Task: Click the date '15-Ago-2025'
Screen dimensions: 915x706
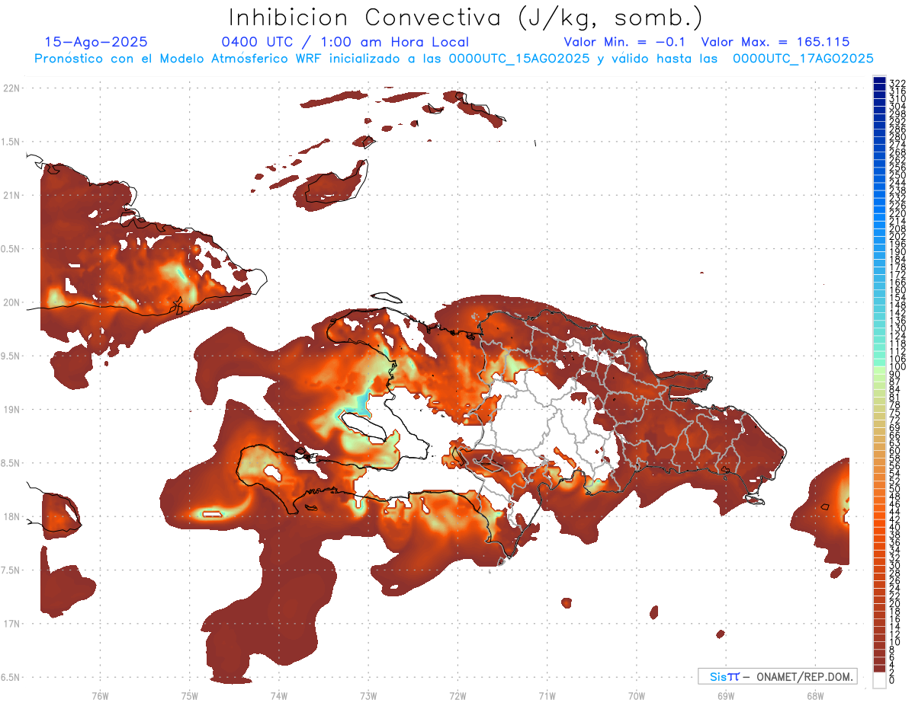Action: click(x=96, y=42)
